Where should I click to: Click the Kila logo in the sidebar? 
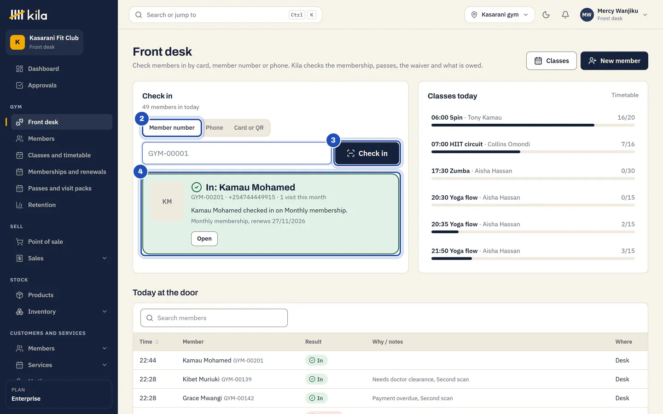28,15
